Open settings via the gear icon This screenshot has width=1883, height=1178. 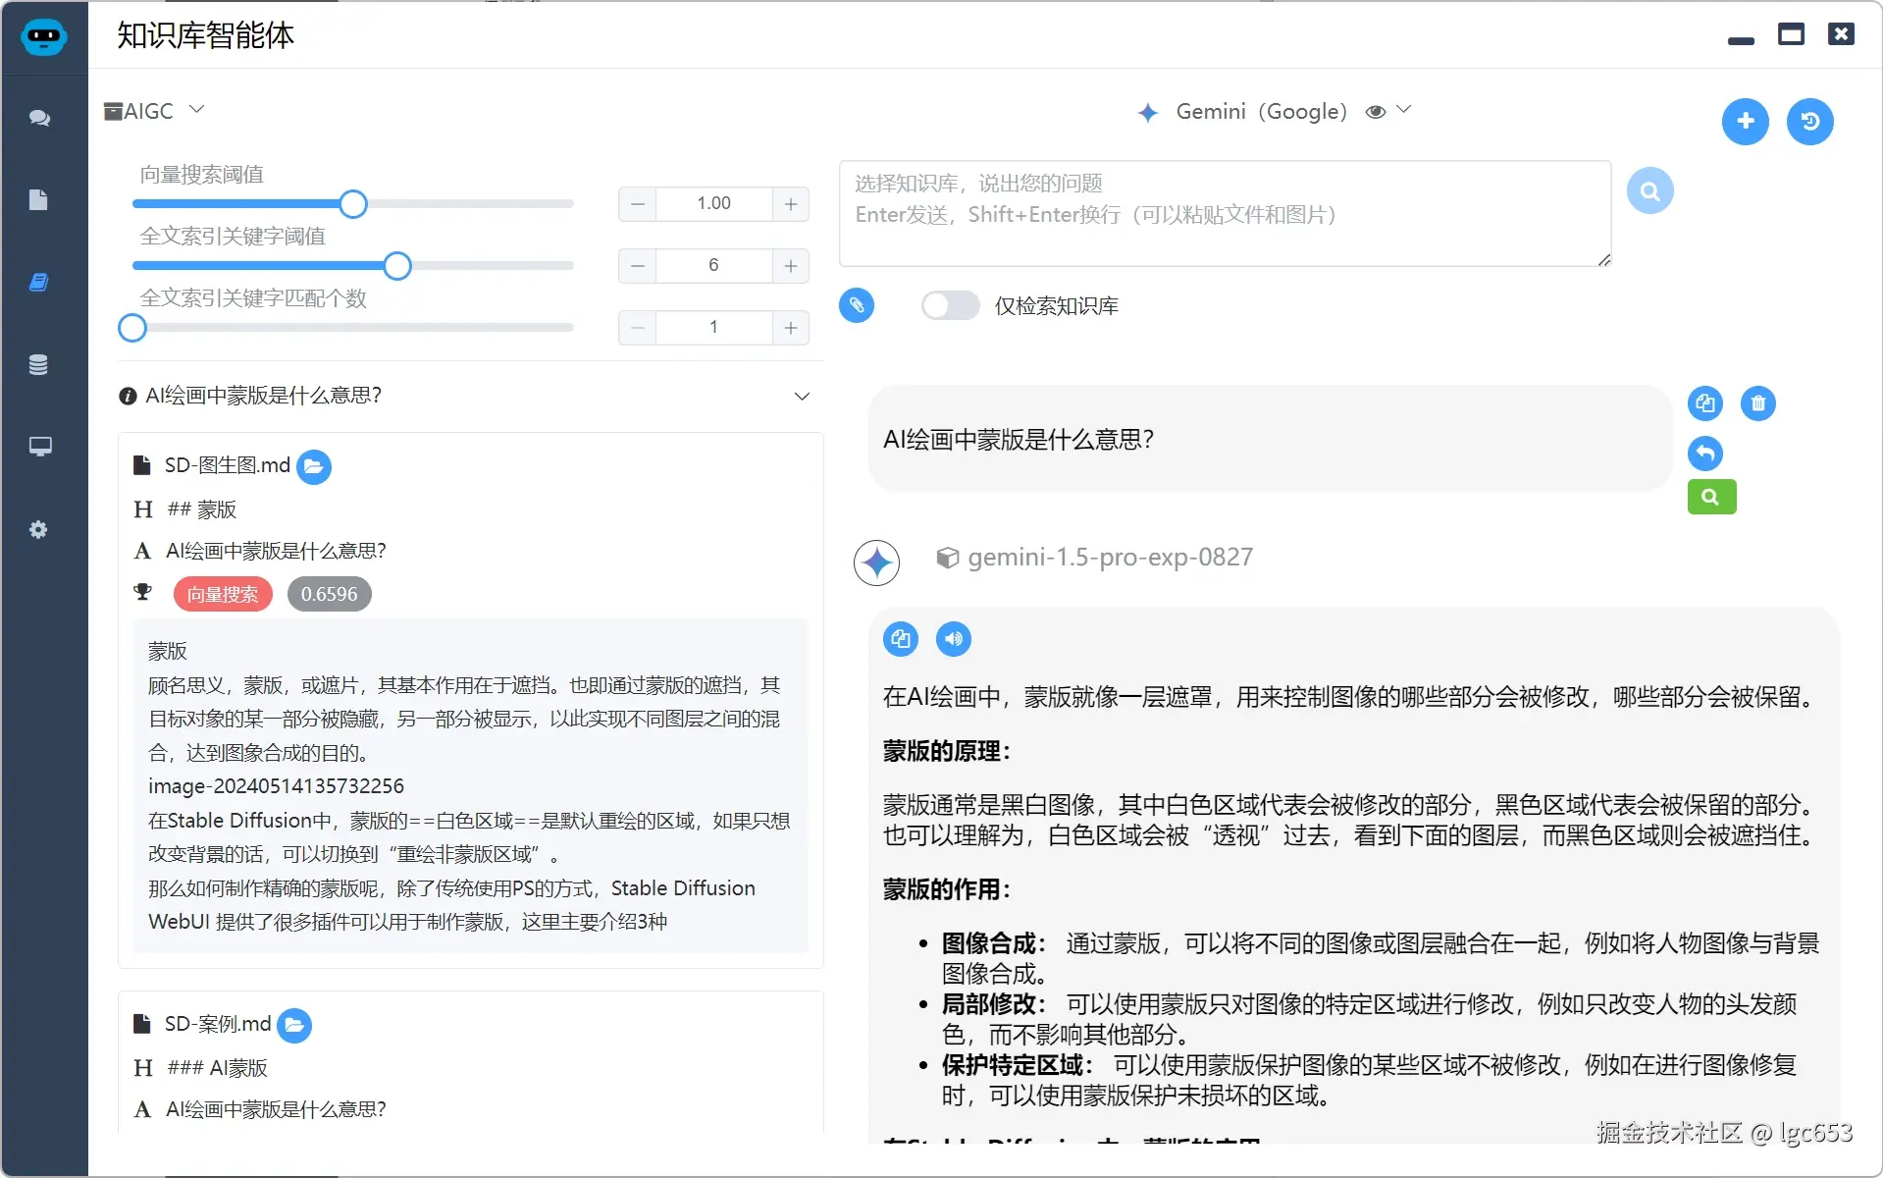point(40,530)
